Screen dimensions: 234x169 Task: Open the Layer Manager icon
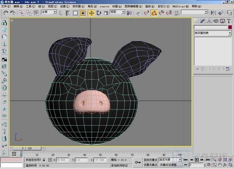coord(229,13)
